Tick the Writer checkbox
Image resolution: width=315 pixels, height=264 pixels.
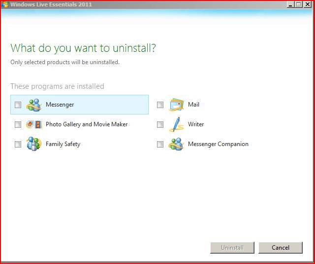160,124
